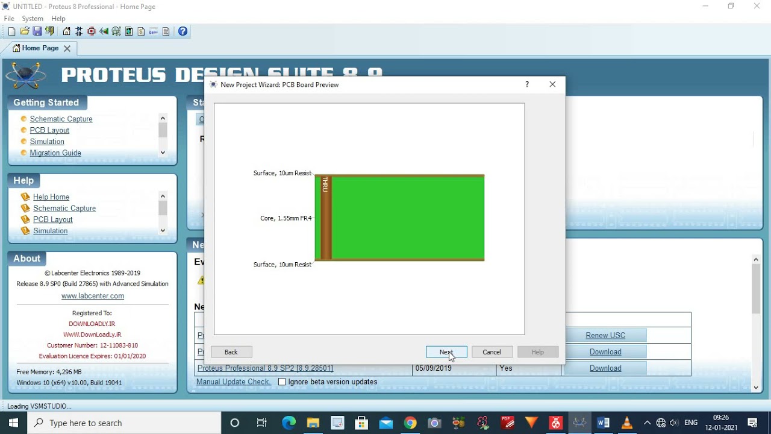Open PCB Layout under Getting Started
This screenshot has width=771, height=434.
pyautogui.click(x=49, y=130)
